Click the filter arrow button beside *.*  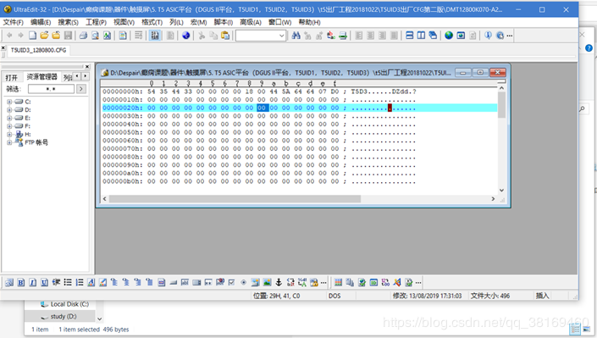[80, 89]
